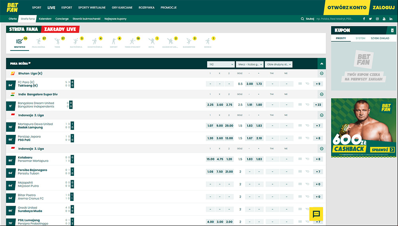The image size is (398, 226).
Task: Open the LIVE menu item
Action: pyautogui.click(x=51, y=8)
